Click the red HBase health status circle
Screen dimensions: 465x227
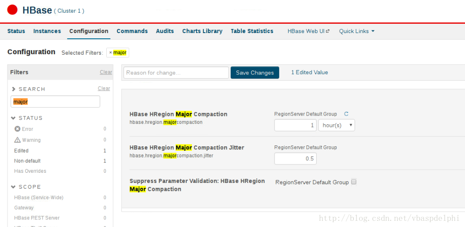coord(12,10)
